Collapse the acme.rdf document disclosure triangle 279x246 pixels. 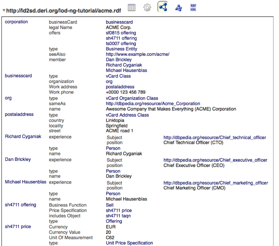pos(3,10)
